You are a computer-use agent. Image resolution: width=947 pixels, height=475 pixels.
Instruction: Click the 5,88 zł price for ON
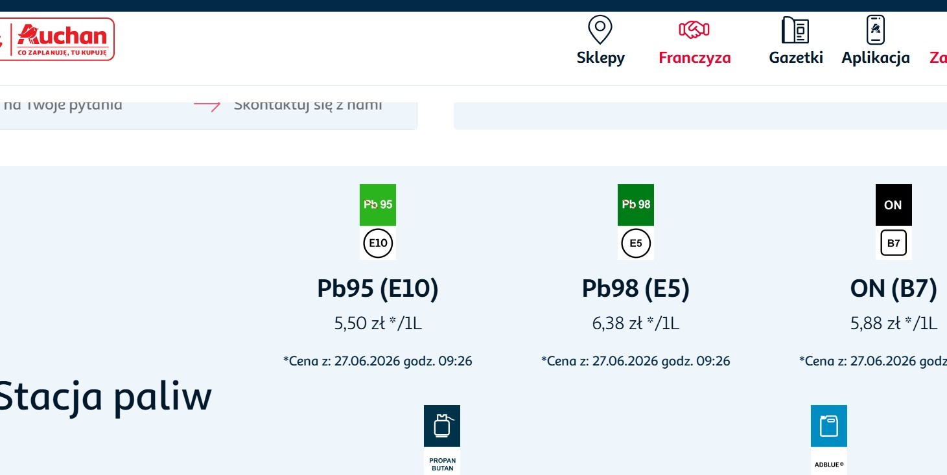[x=894, y=323]
